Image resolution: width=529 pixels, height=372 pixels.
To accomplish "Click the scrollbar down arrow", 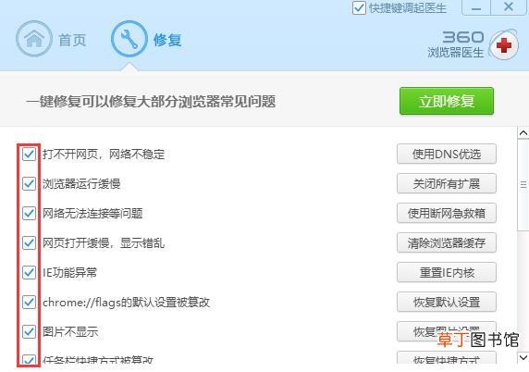I will (x=523, y=357).
